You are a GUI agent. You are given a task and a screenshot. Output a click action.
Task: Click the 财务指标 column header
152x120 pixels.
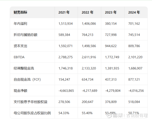pos(20,12)
